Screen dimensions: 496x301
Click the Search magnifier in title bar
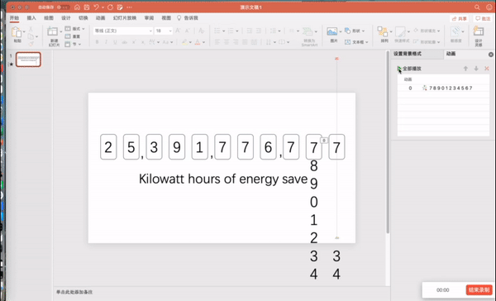click(477, 7)
